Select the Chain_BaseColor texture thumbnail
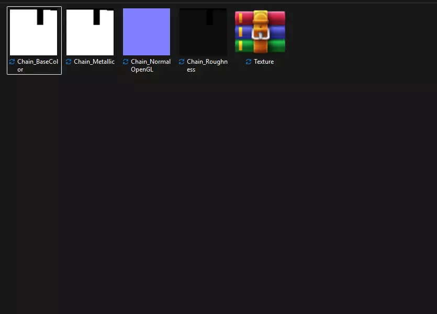This screenshot has height=314, width=437. [x=33, y=32]
